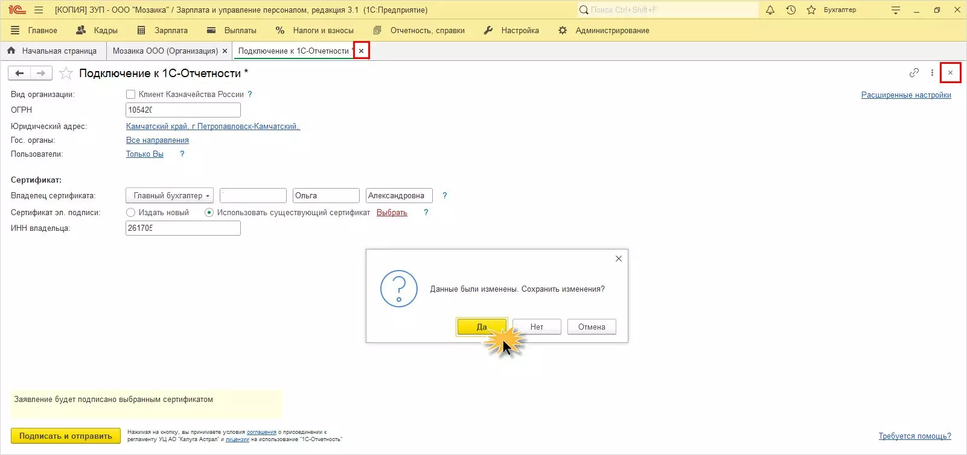Screen dimensions: 967x455
Task: Open Требуется помощь? link
Action: point(914,436)
